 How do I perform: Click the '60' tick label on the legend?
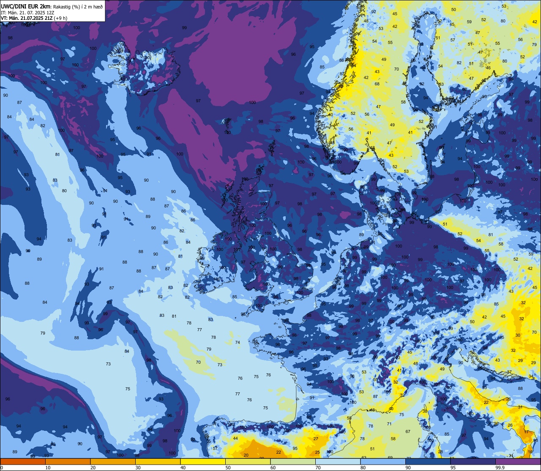273,468
